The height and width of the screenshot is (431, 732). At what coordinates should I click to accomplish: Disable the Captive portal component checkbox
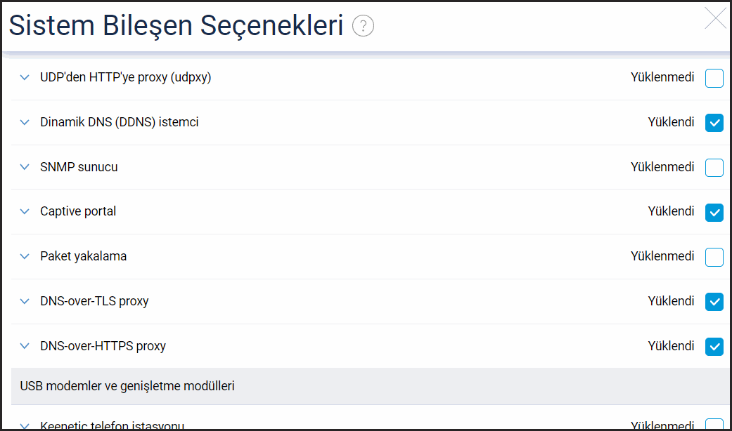714,212
